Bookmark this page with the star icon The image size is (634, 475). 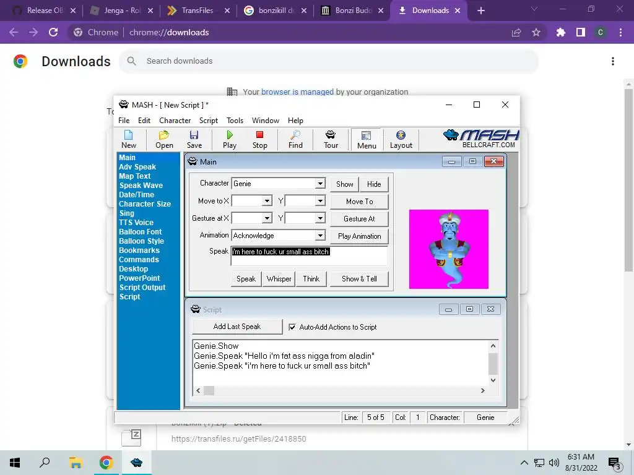tap(536, 32)
